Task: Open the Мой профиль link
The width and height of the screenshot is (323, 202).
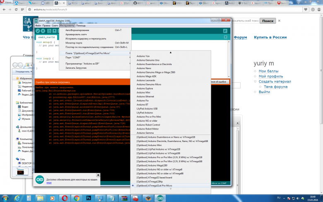Action: click(271, 76)
